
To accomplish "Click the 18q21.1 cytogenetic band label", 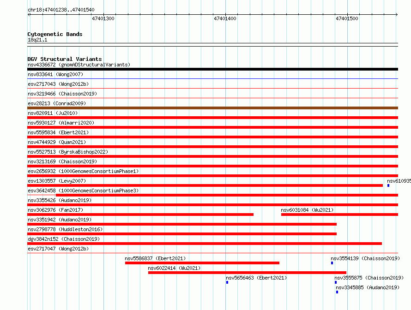I will point(37,40).
